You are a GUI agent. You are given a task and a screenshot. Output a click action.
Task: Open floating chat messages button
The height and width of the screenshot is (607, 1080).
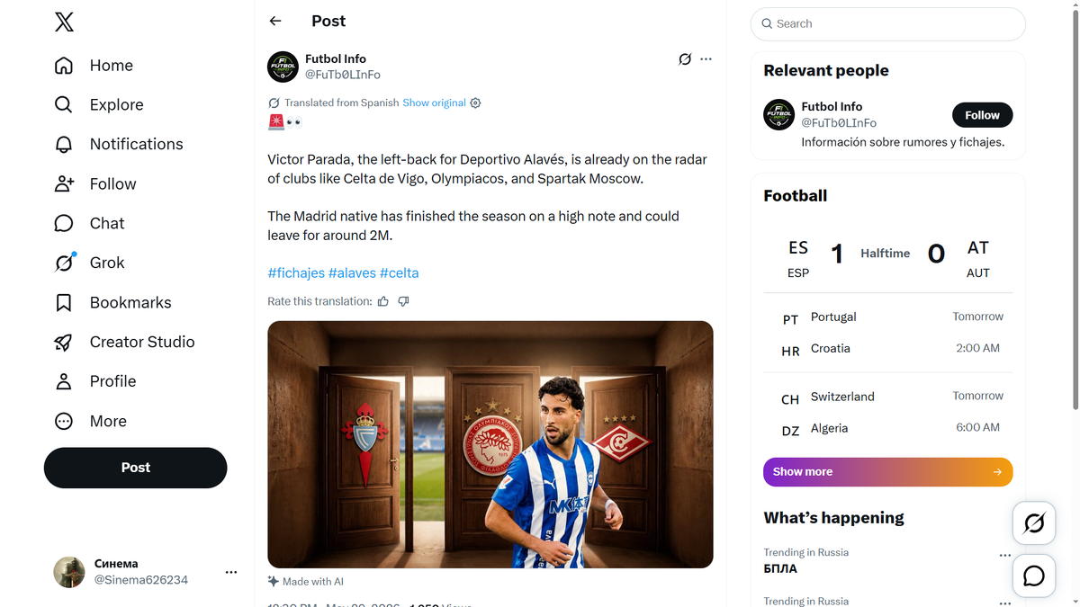1034,576
